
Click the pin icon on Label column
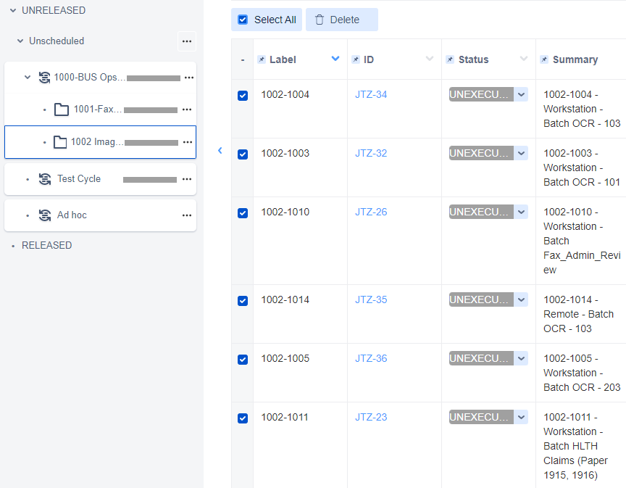click(262, 59)
